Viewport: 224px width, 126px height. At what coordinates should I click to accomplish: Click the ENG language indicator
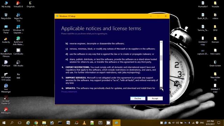tap(202, 123)
